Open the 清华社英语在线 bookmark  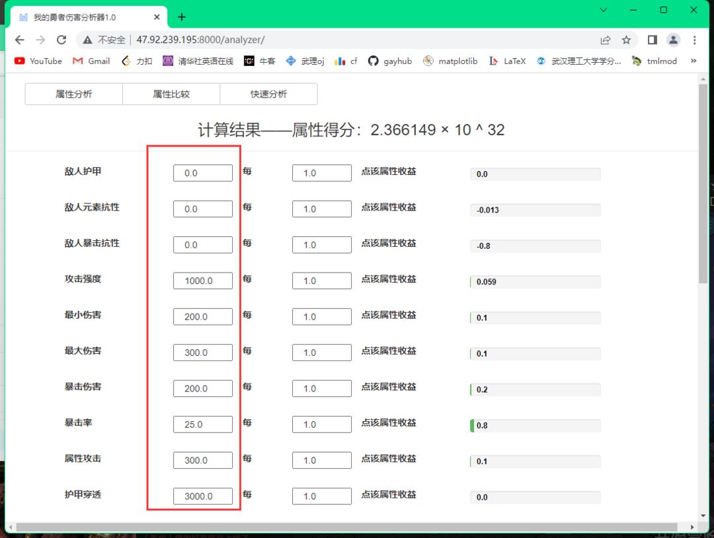198,61
